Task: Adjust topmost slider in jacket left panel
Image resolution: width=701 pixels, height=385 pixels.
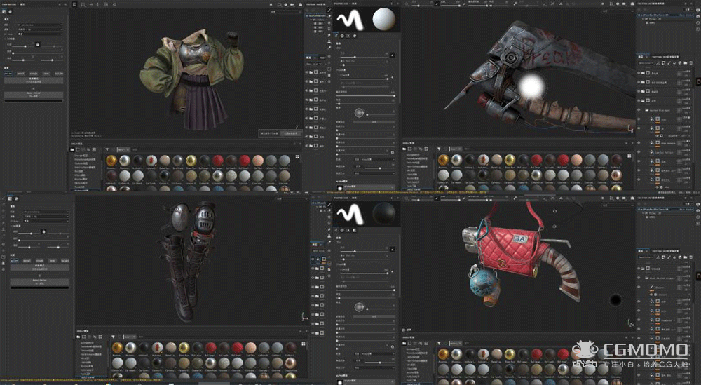Action: click(24, 46)
